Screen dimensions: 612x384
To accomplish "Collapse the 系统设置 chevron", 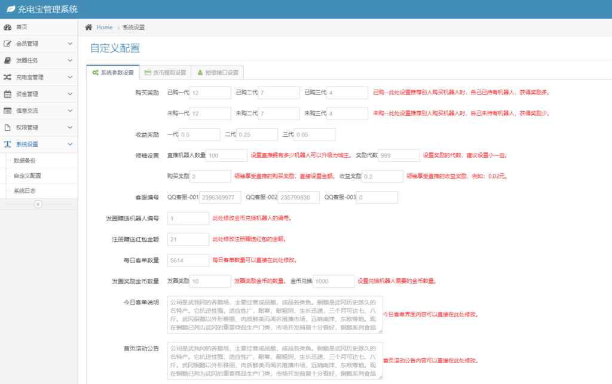I will click(x=70, y=145).
